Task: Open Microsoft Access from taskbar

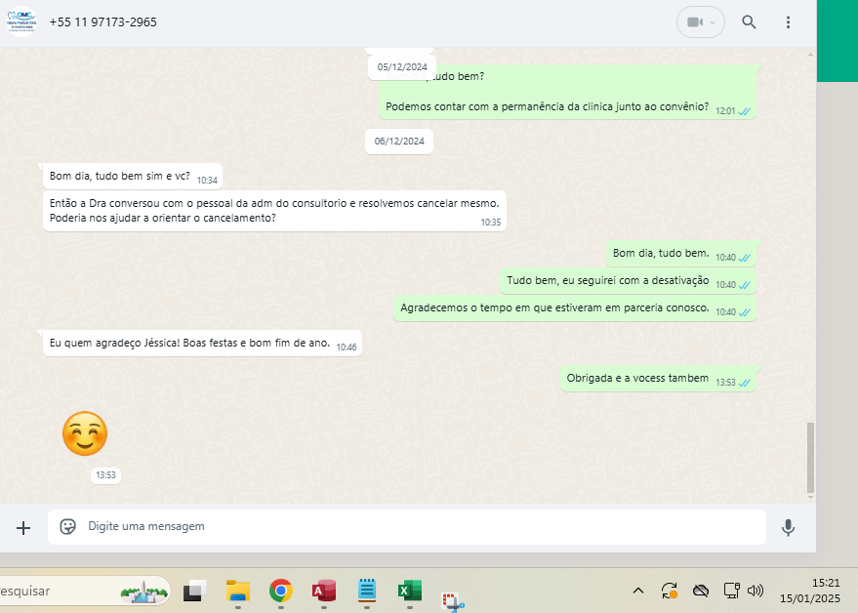Action: (324, 591)
